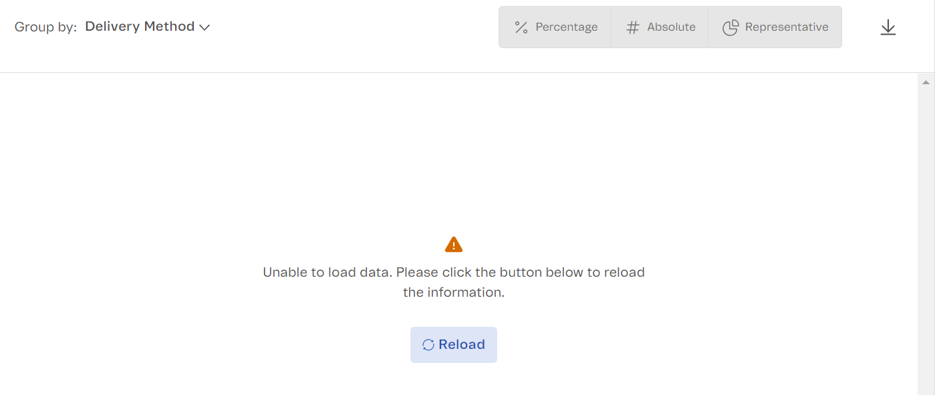
Task: Click the word Percentage in the toolbar
Action: 567,27
